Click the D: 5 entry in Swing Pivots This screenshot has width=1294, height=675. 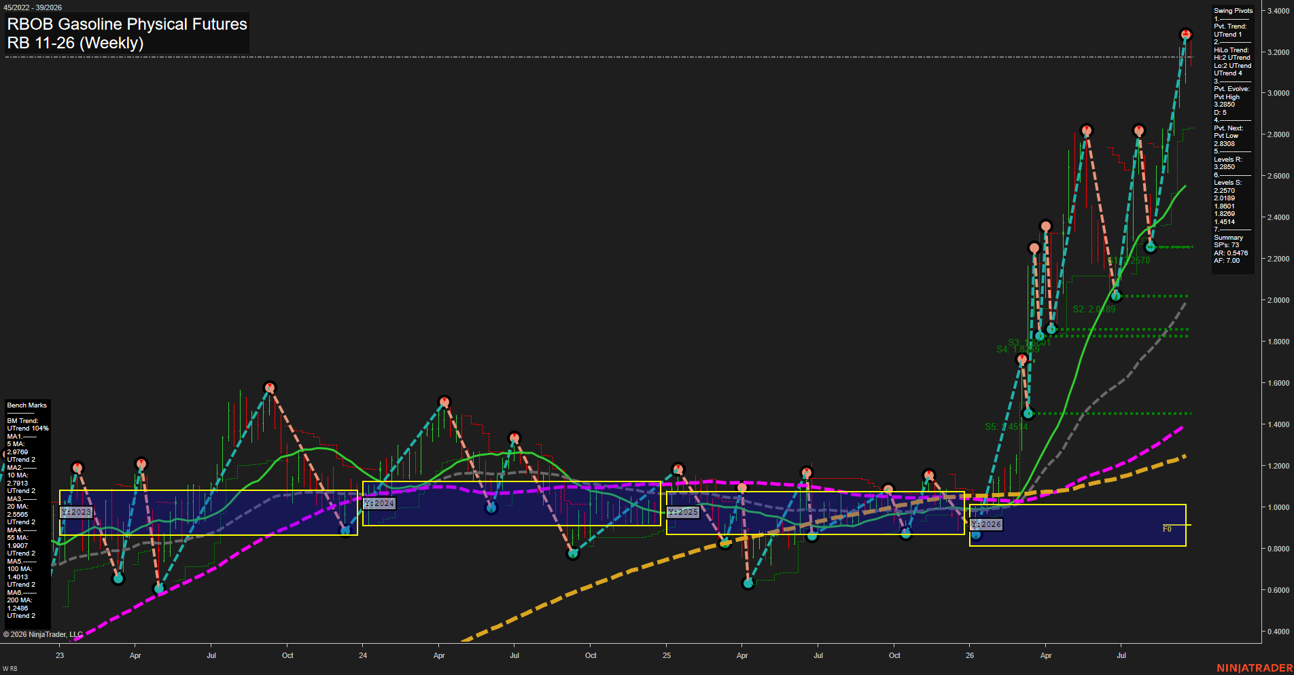1220,113
